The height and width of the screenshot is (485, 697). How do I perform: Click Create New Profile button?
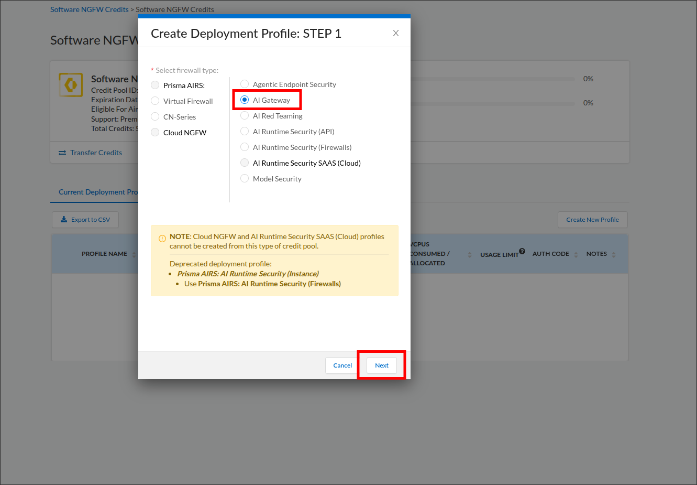click(x=593, y=220)
